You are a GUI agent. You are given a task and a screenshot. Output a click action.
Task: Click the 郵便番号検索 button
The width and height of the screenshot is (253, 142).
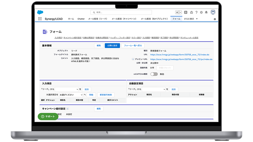click(x=106, y=95)
